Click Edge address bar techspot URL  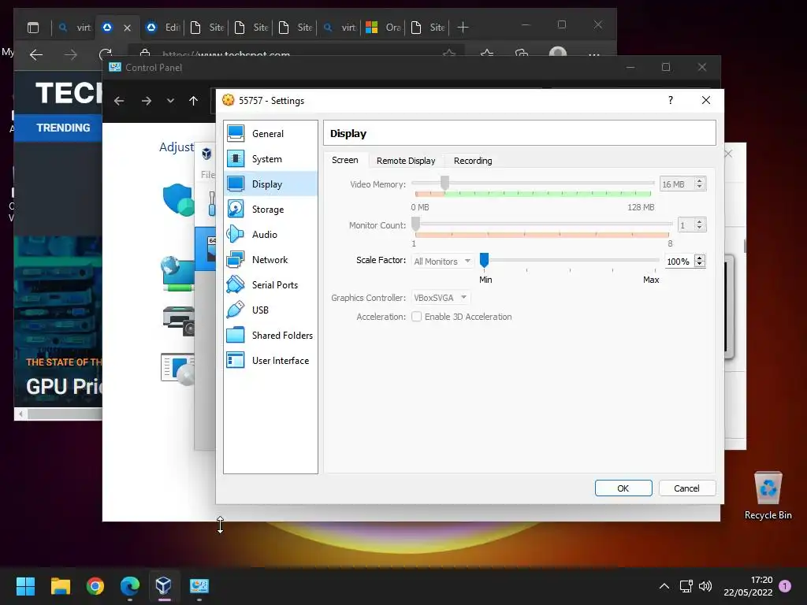point(226,54)
